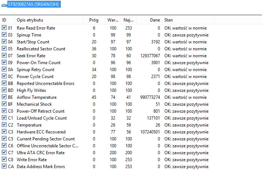262x171 pixels.
Task: Click the War... column header
Action: pos(113,20)
